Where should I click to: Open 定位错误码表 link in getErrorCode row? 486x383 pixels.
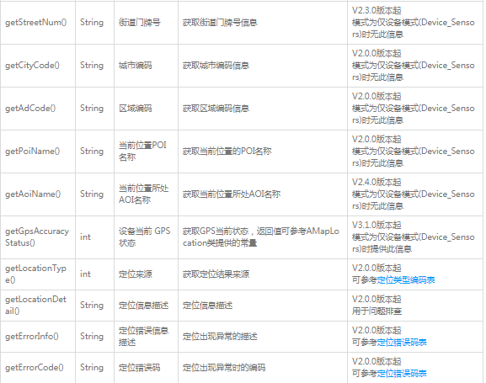402,374
